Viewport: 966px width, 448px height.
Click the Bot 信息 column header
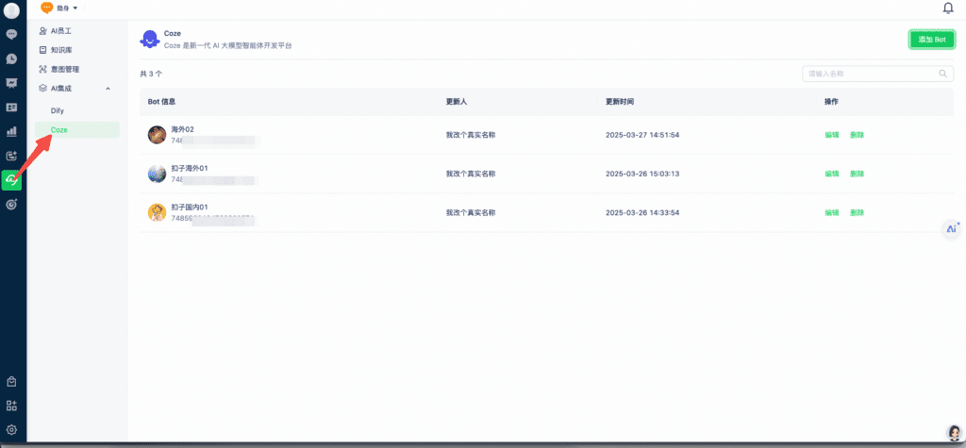pos(161,102)
